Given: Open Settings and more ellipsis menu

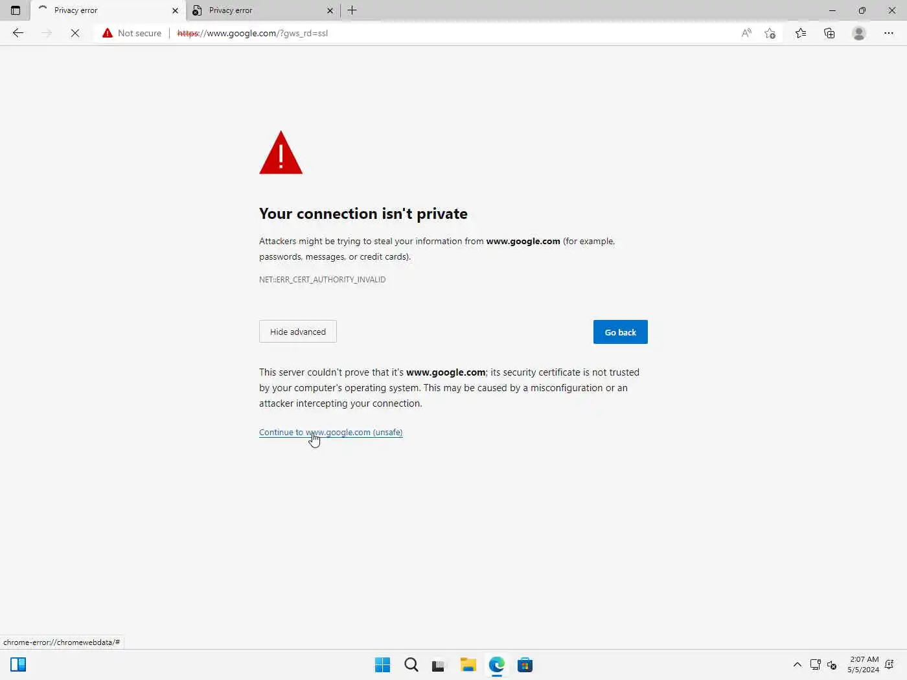Looking at the screenshot, I should coord(889,33).
